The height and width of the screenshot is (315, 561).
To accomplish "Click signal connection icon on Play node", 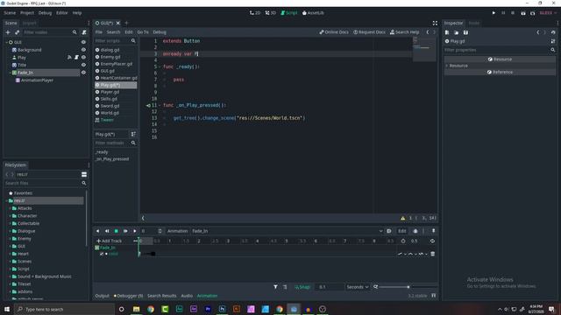I will [69, 57].
